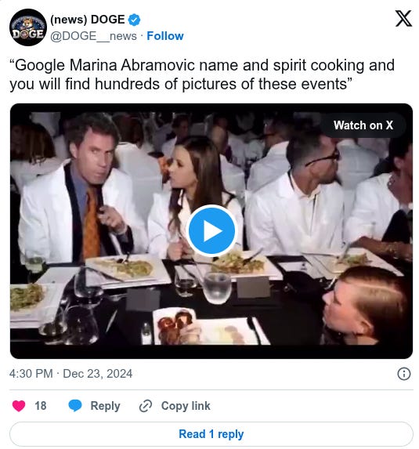Open the tweet info circle icon

coord(404,374)
